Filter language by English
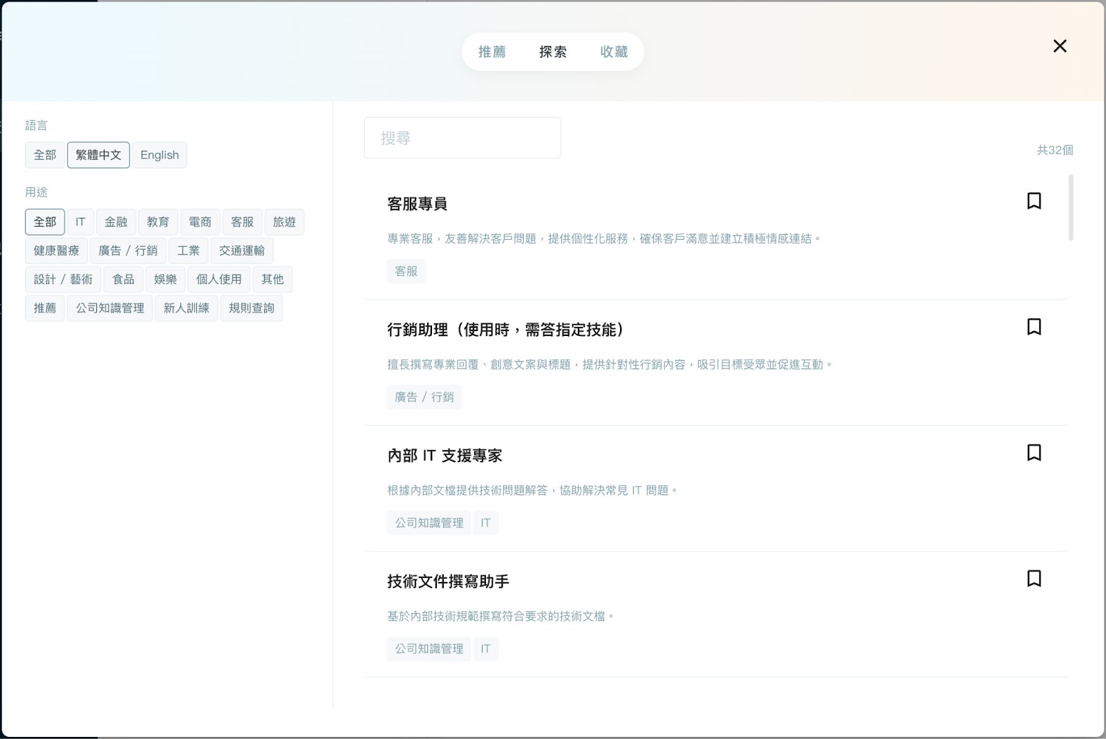 (159, 155)
